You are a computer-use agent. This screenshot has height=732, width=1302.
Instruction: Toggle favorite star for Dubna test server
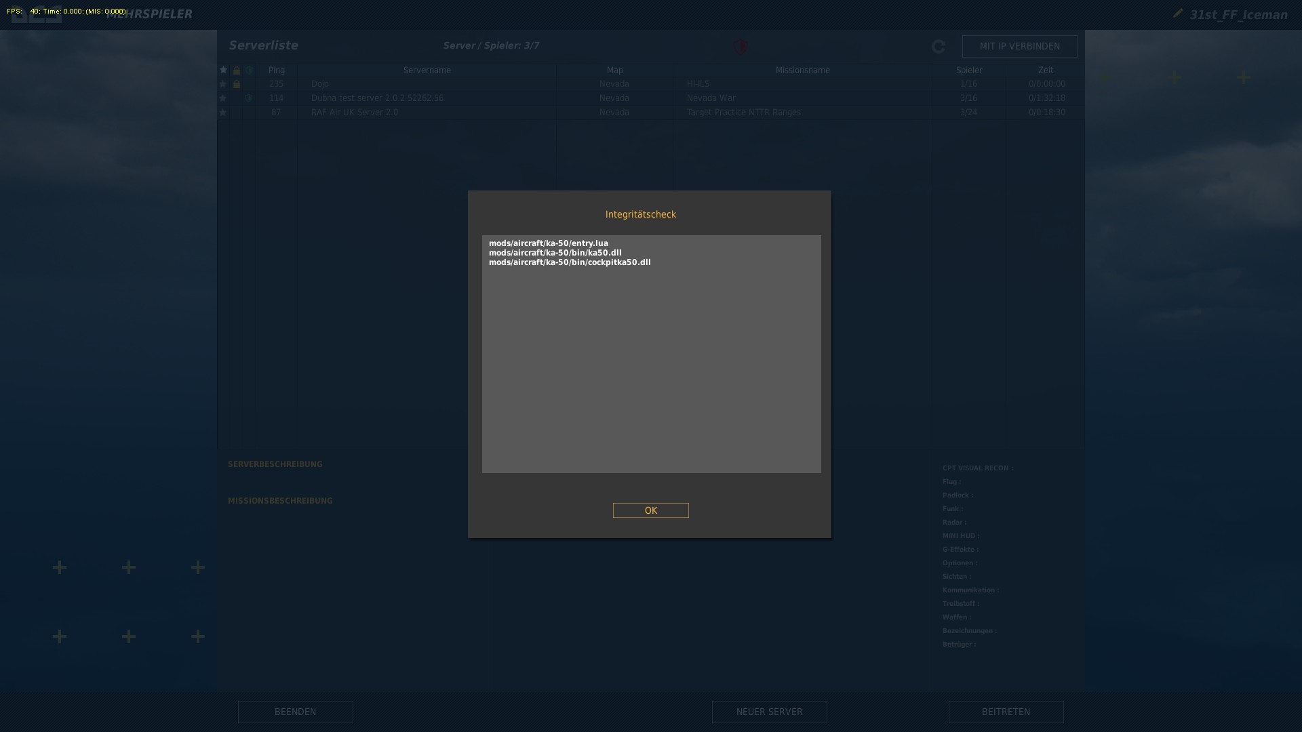[x=223, y=98]
